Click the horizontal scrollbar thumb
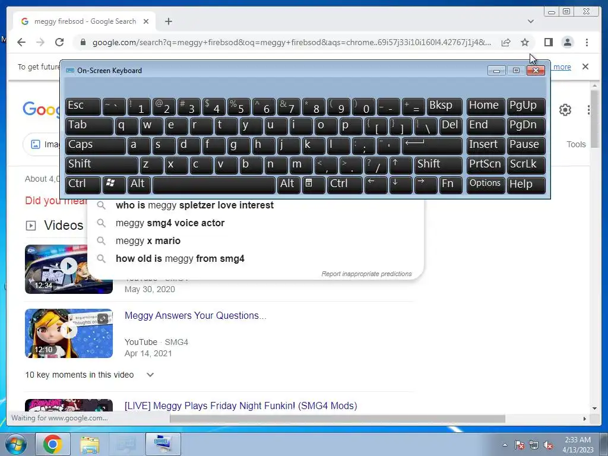 (337, 419)
